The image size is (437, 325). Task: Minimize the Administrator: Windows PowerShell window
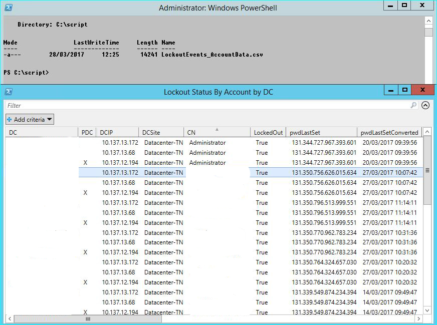(x=390, y=6)
